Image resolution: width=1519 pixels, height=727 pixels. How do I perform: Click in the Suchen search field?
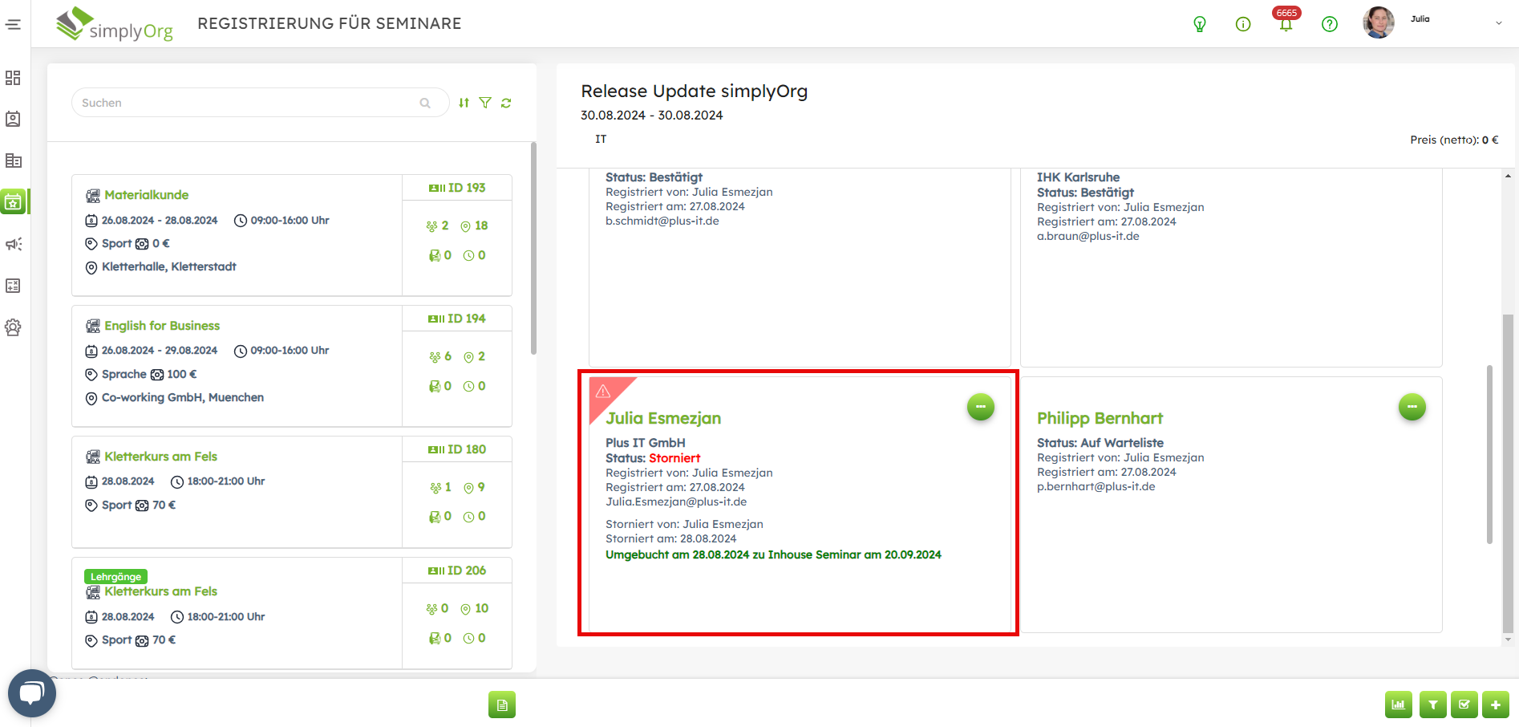tap(249, 103)
